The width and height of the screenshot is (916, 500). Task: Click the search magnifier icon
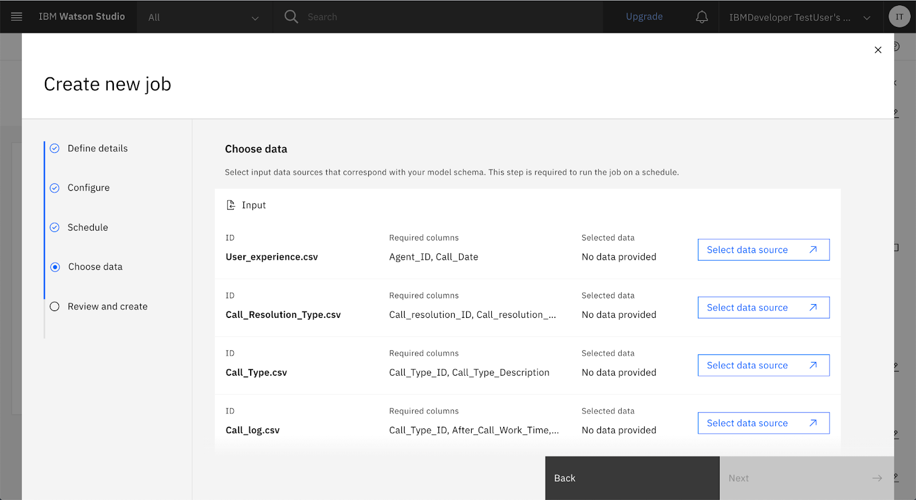point(291,17)
